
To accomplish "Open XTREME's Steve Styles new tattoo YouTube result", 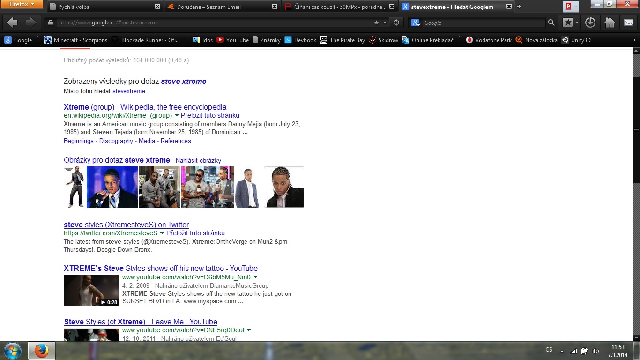I will (161, 268).
